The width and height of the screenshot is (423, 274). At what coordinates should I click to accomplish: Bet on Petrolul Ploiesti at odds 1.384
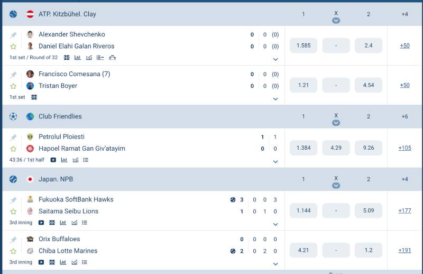coord(304,148)
